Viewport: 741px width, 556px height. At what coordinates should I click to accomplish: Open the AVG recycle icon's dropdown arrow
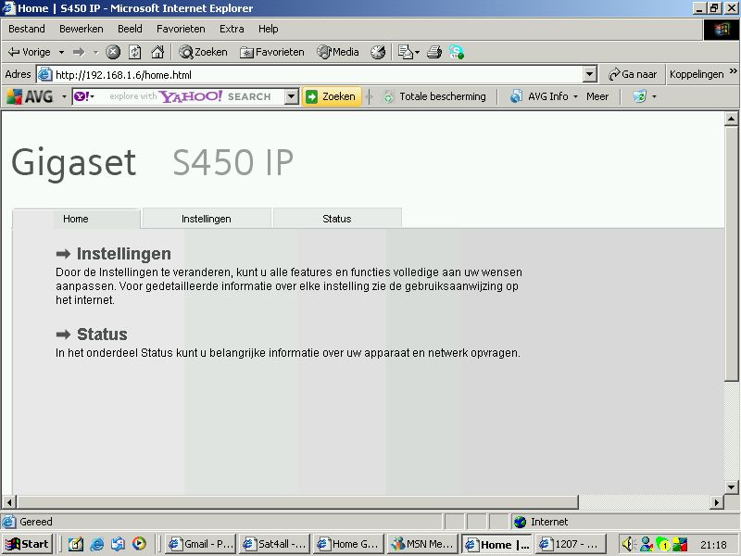pyautogui.click(x=655, y=96)
